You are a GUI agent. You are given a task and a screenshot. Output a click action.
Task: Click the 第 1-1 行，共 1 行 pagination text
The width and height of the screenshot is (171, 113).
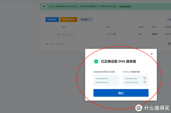54,44
